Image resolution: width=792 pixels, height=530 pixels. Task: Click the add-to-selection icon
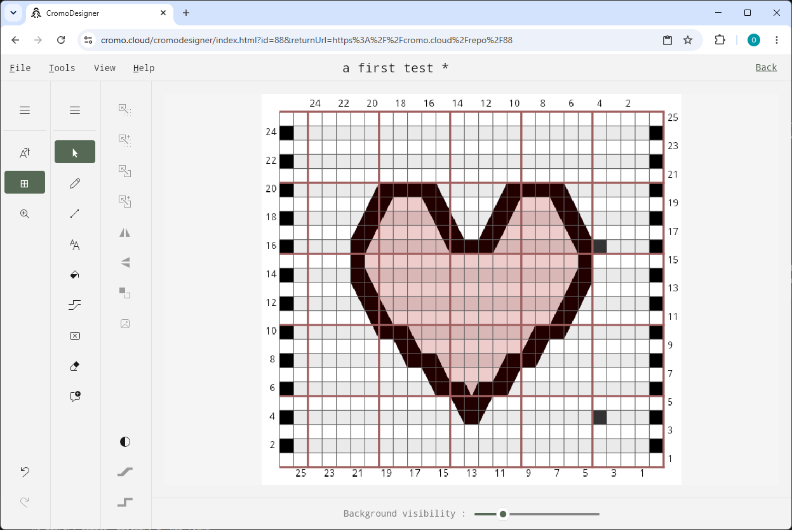point(125,140)
